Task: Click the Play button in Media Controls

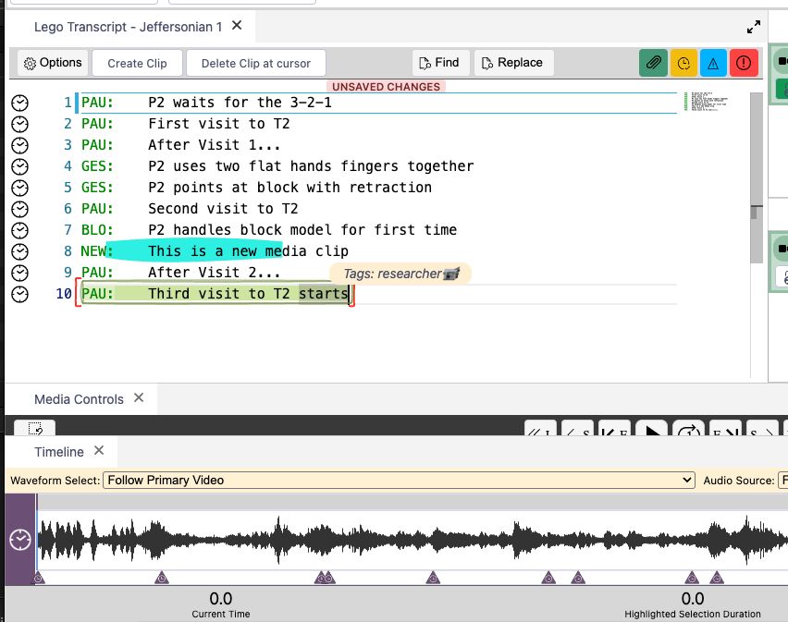Action: coord(652,429)
